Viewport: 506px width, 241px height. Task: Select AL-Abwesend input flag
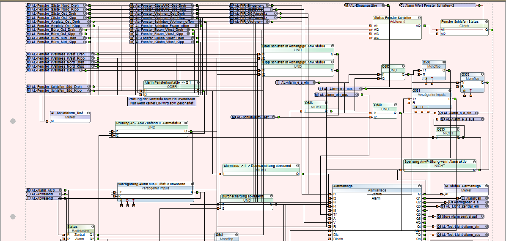pos(44,198)
